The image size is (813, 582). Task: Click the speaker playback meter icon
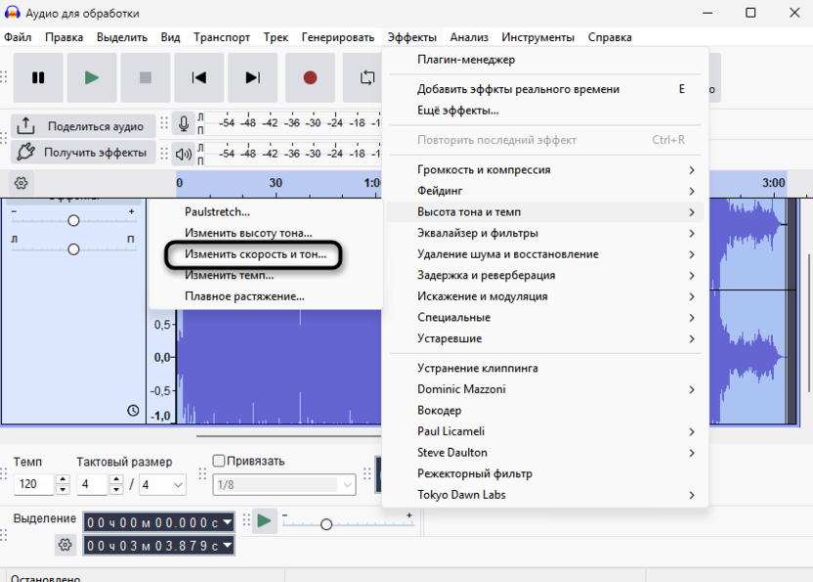tap(183, 154)
